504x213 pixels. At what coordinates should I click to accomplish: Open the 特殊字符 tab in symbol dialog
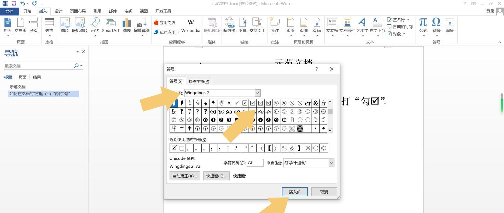199,81
